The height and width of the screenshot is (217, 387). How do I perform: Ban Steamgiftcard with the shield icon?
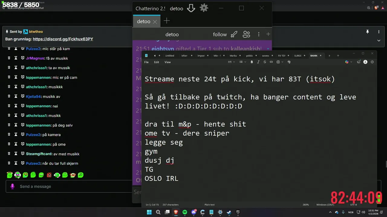(23, 154)
